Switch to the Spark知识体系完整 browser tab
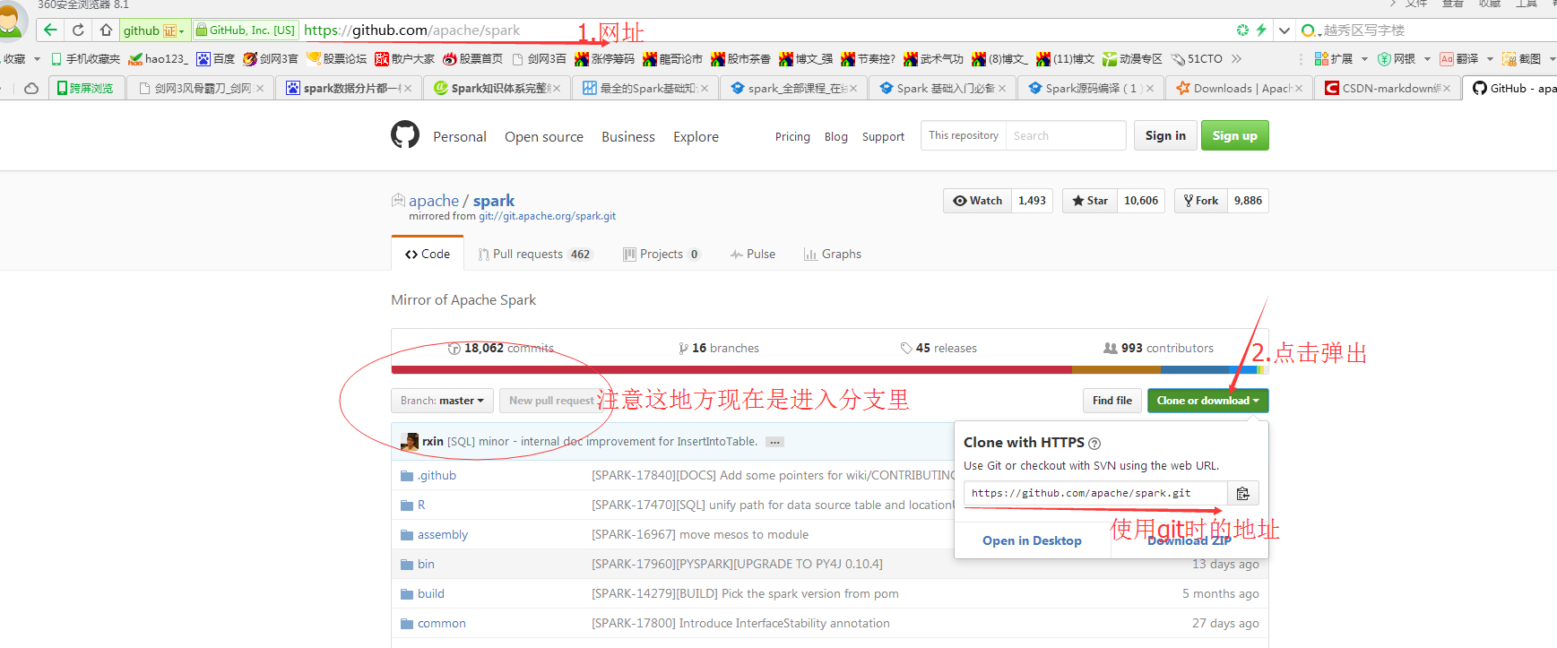 (497, 88)
